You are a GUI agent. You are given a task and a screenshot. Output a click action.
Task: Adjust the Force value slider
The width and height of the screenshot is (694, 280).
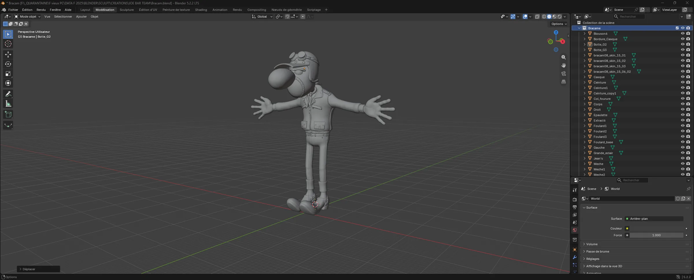(656, 235)
